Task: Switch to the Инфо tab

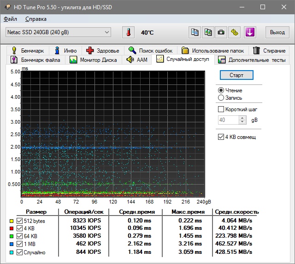Action: click(x=65, y=50)
